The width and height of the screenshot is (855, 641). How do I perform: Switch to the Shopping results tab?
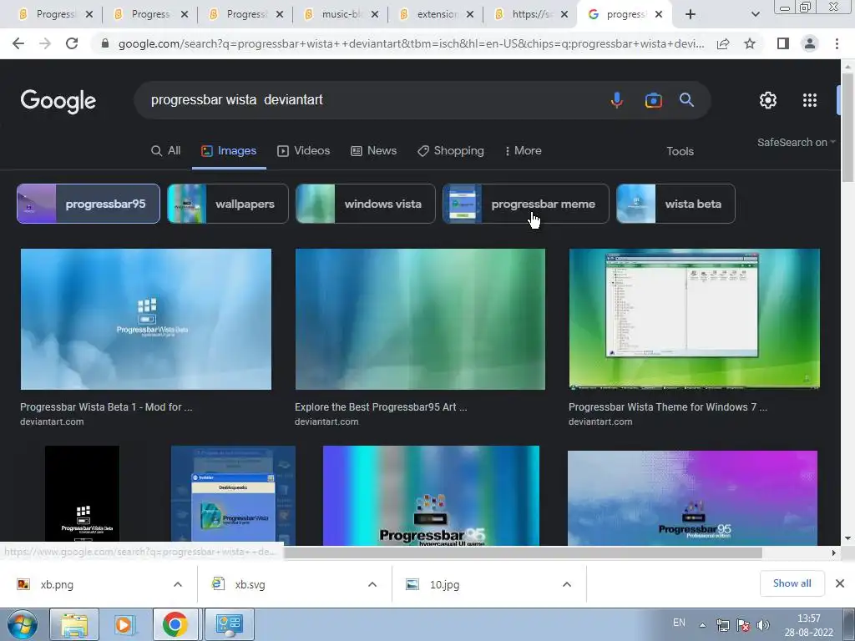click(x=450, y=150)
